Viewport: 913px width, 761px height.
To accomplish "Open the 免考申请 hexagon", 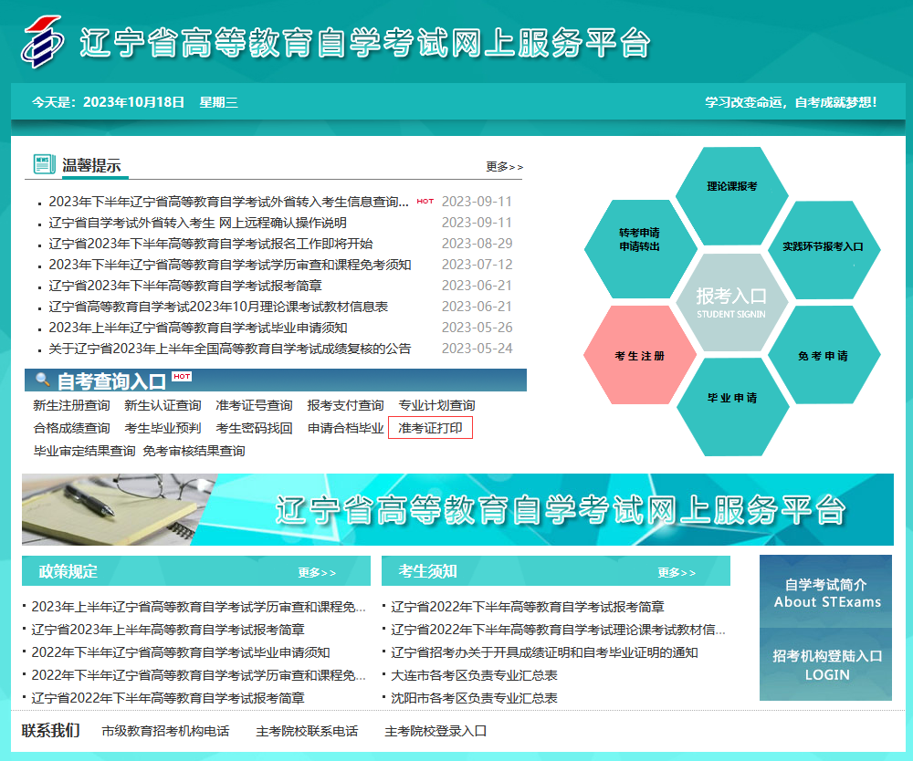I will (x=823, y=356).
